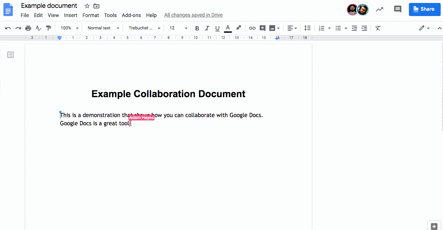Click text 'Google Docs is a great tool'
The image size is (443, 230).
[x=95, y=123]
